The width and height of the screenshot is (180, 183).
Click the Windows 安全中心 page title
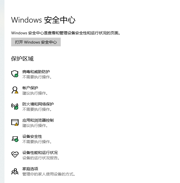43,20
